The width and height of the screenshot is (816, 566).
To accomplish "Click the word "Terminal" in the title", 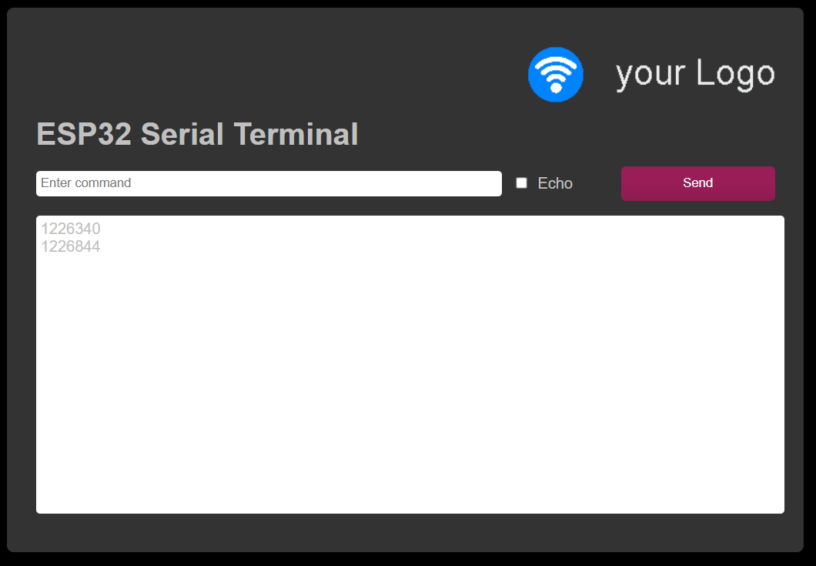I will (x=296, y=134).
